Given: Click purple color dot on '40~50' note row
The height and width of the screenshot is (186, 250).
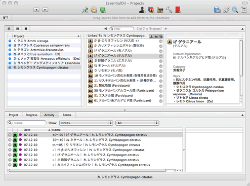Looking at the screenshot, I should point(20,135).
